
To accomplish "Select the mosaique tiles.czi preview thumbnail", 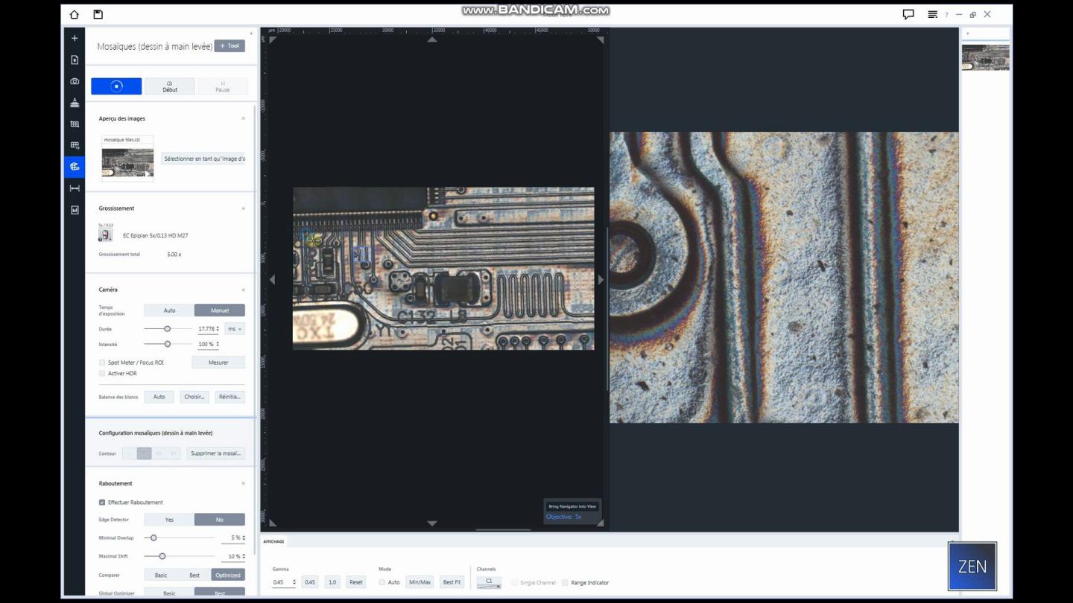I will [127, 160].
